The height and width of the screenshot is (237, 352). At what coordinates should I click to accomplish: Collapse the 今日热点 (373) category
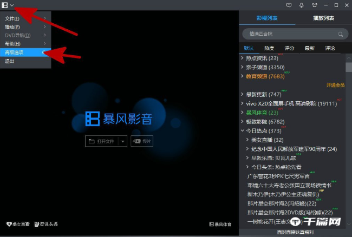click(242, 130)
